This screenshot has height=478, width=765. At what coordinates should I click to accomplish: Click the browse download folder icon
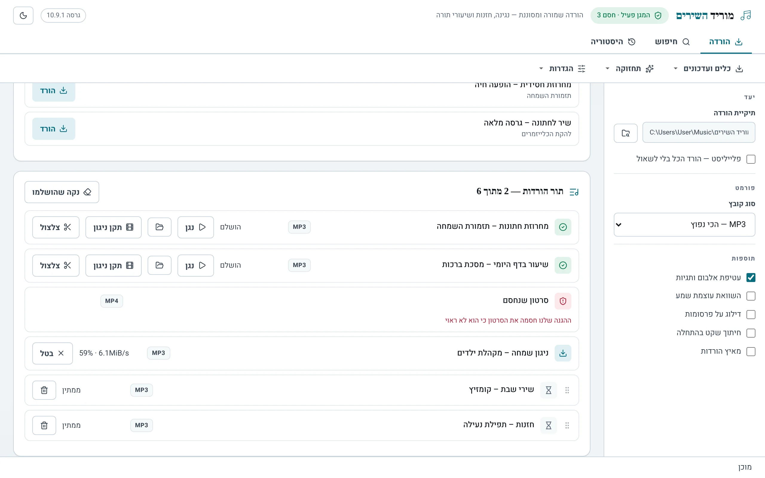coord(625,133)
